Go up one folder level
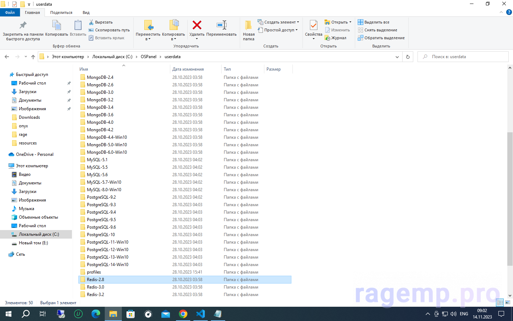 click(x=33, y=57)
